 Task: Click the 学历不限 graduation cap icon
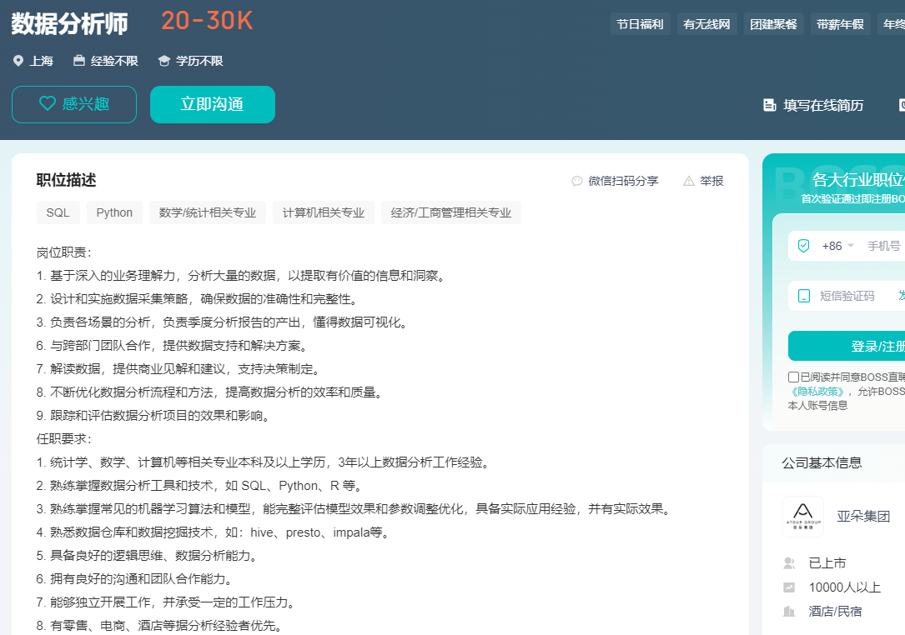[x=164, y=61]
